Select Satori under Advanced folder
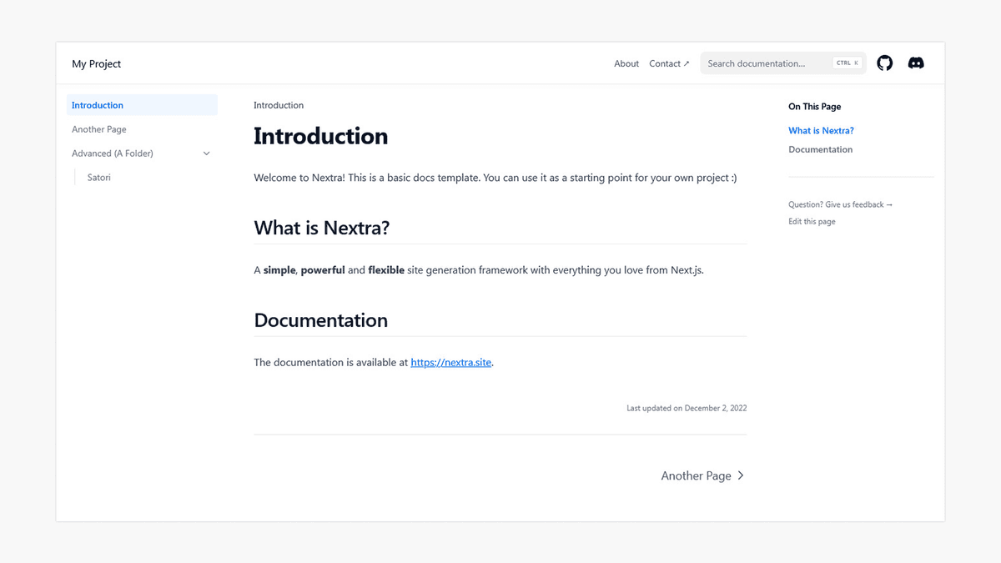The width and height of the screenshot is (1001, 563). (98, 177)
